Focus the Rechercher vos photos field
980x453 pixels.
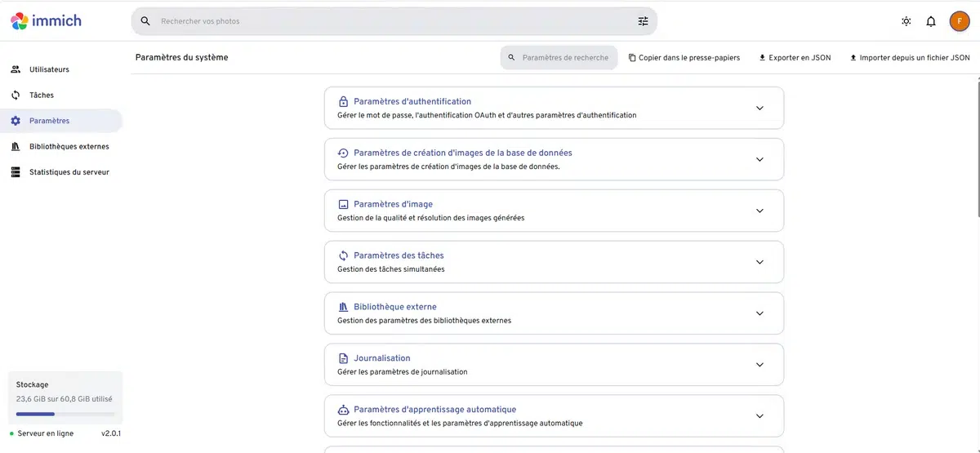click(x=394, y=21)
